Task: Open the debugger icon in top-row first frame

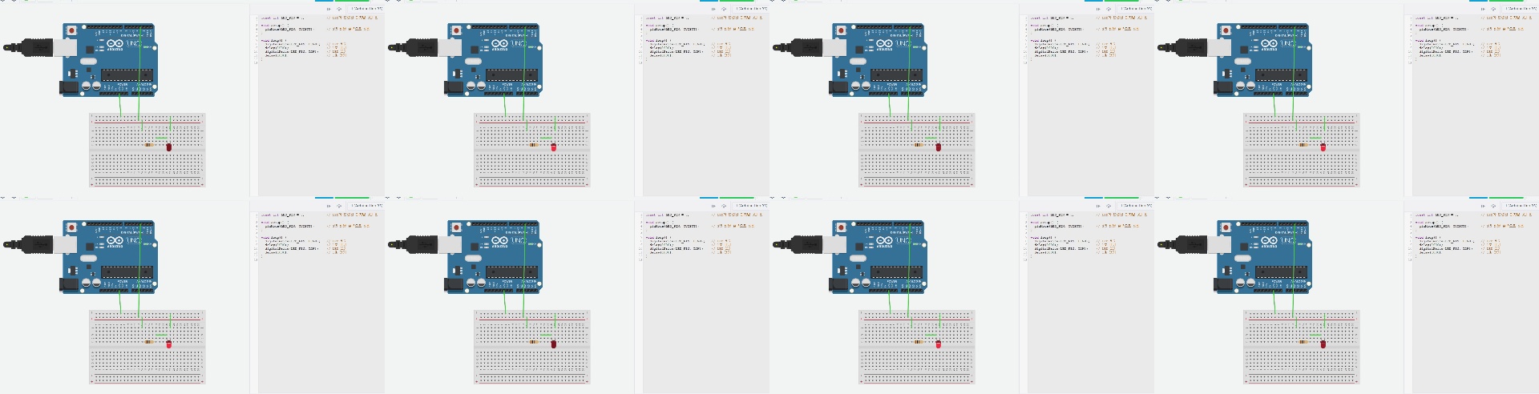Action: 339,9
